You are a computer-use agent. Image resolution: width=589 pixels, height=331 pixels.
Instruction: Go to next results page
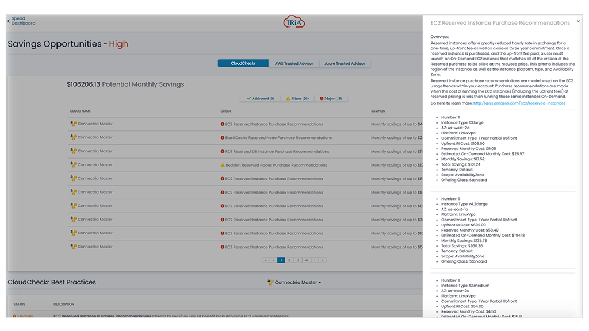pyautogui.click(x=315, y=260)
